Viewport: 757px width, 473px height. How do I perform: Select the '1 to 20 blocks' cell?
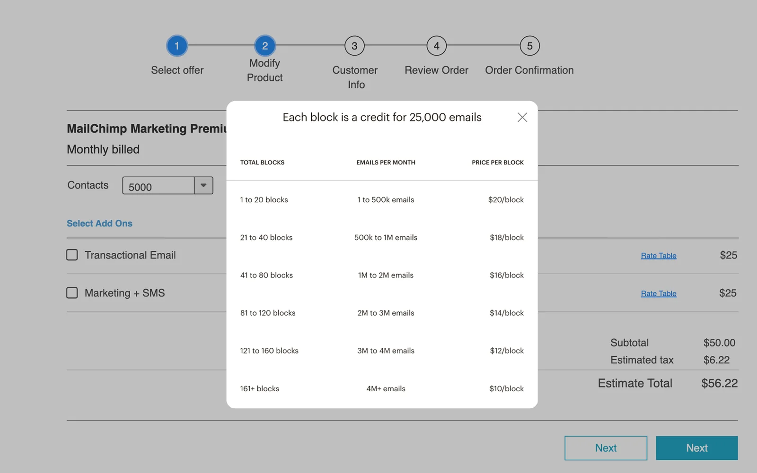click(x=264, y=200)
